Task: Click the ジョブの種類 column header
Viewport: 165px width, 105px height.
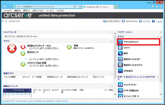Action: point(10,77)
